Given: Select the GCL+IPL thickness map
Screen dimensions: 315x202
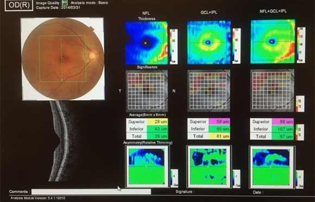Looking at the screenshot, I should [209, 42].
